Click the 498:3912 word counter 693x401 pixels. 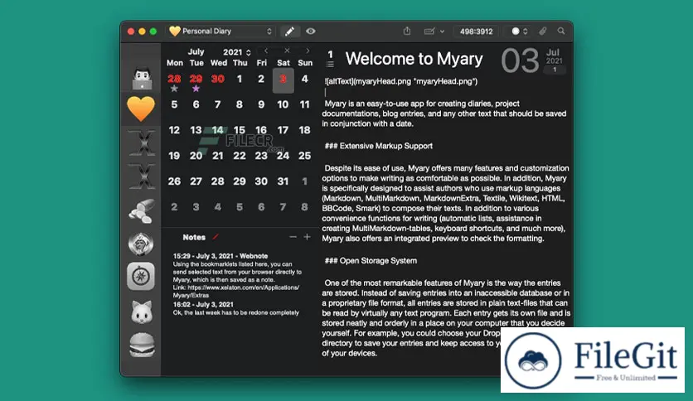[x=476, y=31]
